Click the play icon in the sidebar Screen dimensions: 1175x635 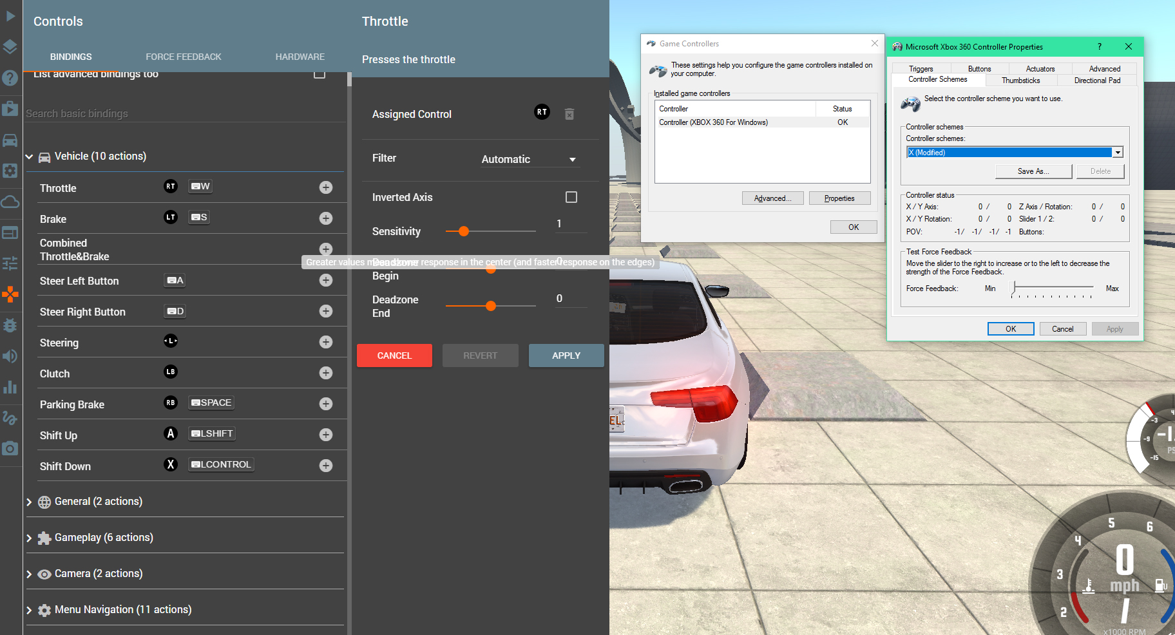click(x=10, y=15)
